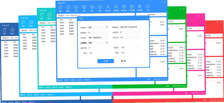Click help icon beside 计费收入 field
The width and height of the screenshot is (224, 103).
coord(107,27)
